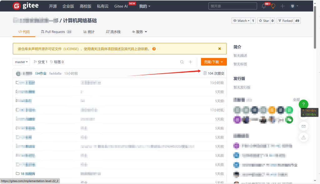Click the floating warning triangle icon
The height and width of the screenshot is (184, 320).
click(x=303, y=137)
